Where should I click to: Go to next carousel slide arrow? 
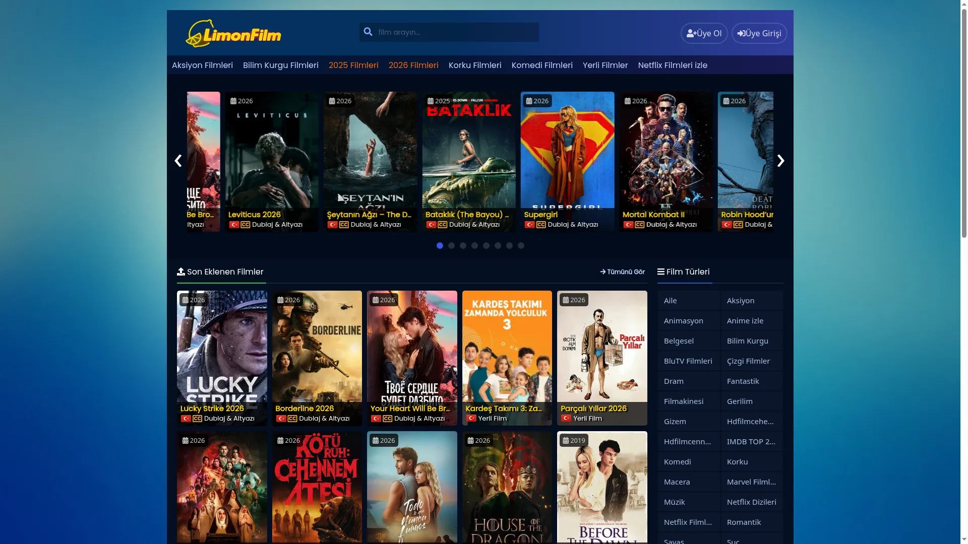(781, 161)
